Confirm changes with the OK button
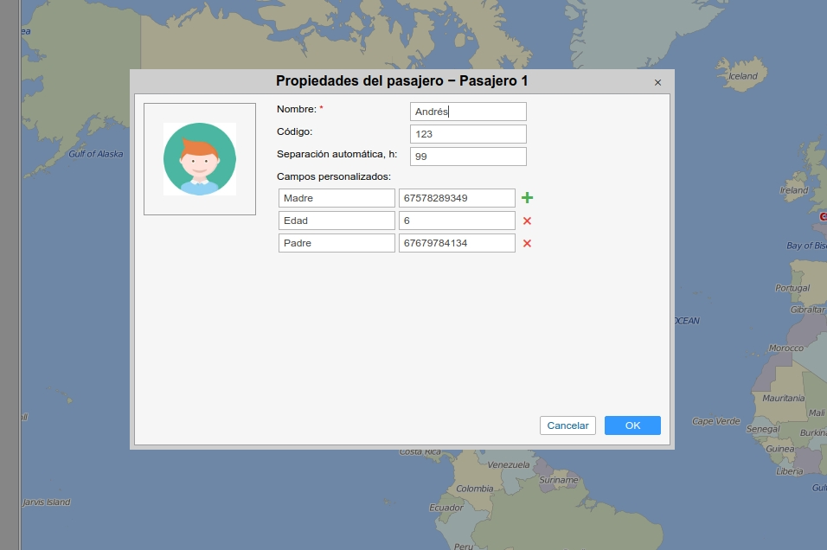This screenshot has width=827, height=550. (x=632, y=425)
